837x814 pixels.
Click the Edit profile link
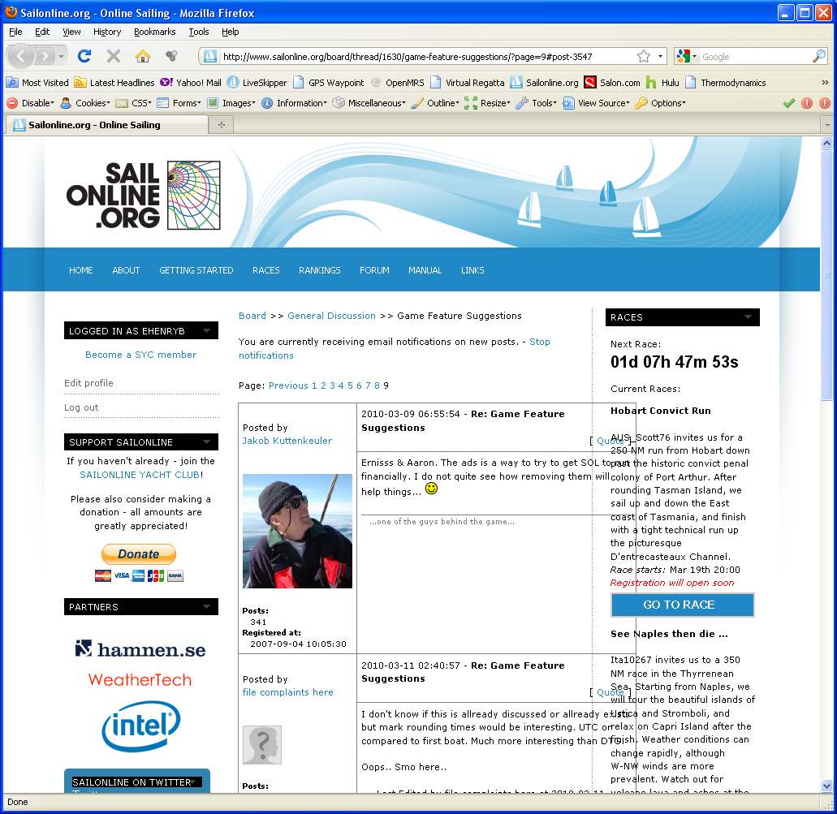[88, 383]
